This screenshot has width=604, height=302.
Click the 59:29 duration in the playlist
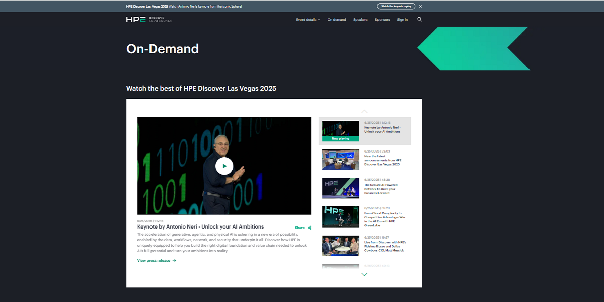pyautogui.click(x=386, y=208)
